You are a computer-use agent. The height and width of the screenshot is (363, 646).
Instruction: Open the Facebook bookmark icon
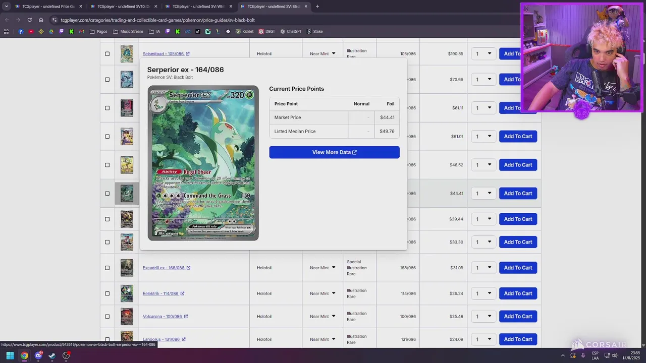point(21,31)
